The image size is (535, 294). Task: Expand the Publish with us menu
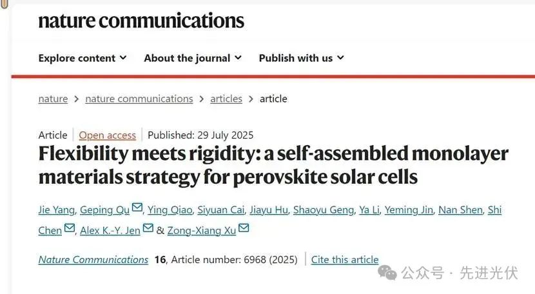(301, 58)
